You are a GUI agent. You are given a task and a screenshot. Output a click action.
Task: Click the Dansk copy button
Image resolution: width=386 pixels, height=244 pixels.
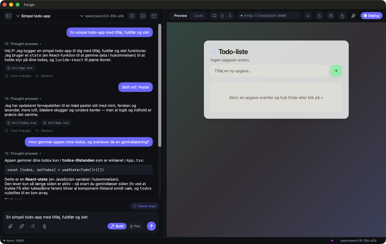(x=144, y=206)
